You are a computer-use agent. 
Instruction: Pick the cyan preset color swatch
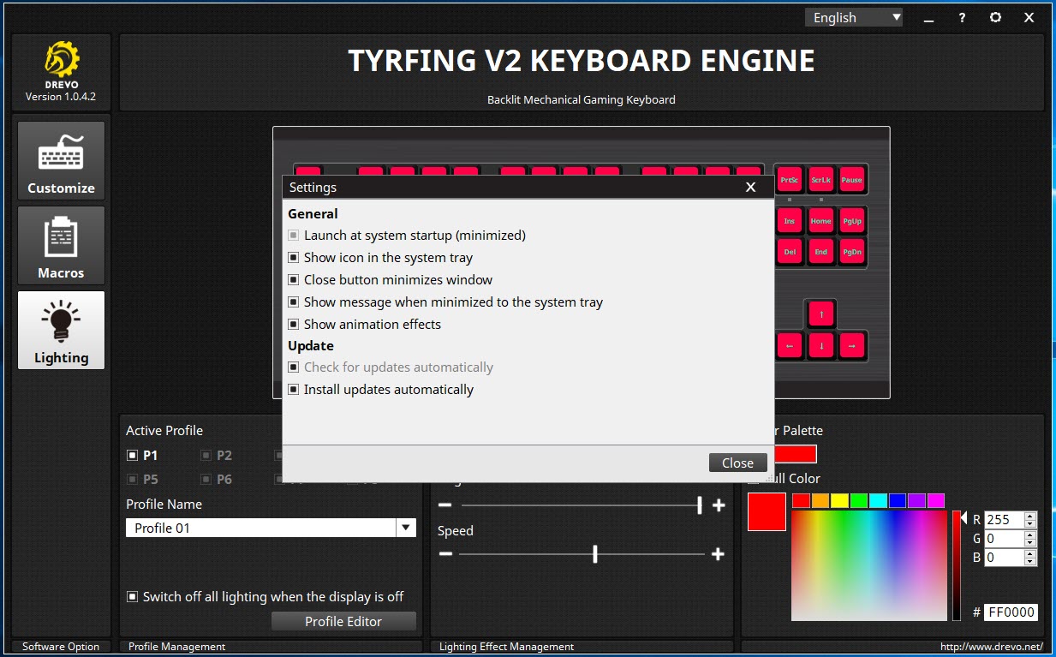[878, 500]
